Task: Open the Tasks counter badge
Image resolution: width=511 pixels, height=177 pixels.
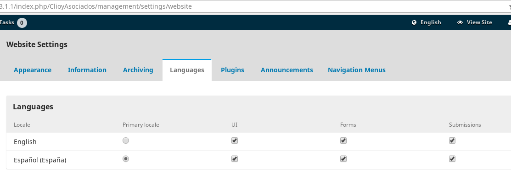Action: pos(22,22)
